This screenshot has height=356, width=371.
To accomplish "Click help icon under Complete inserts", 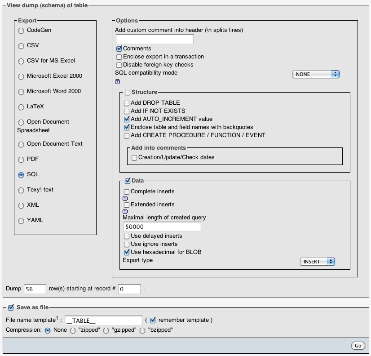I will [x=125, y=198].
